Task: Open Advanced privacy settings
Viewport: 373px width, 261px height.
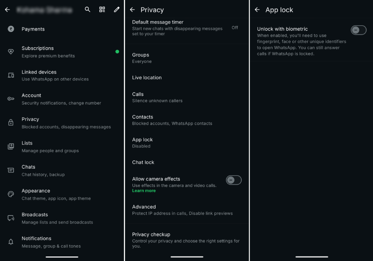Action: 187,210
